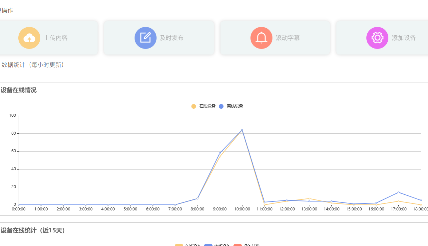The image size is (428, 246).
Task: Click the 10:00:00 axis label
Action: [242, 209]
